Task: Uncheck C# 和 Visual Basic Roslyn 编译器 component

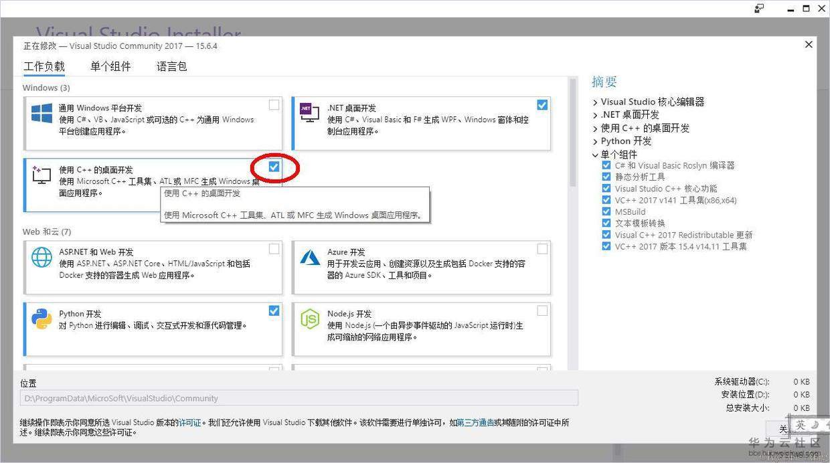Action: pyautogui.click(x=606, y=165)
